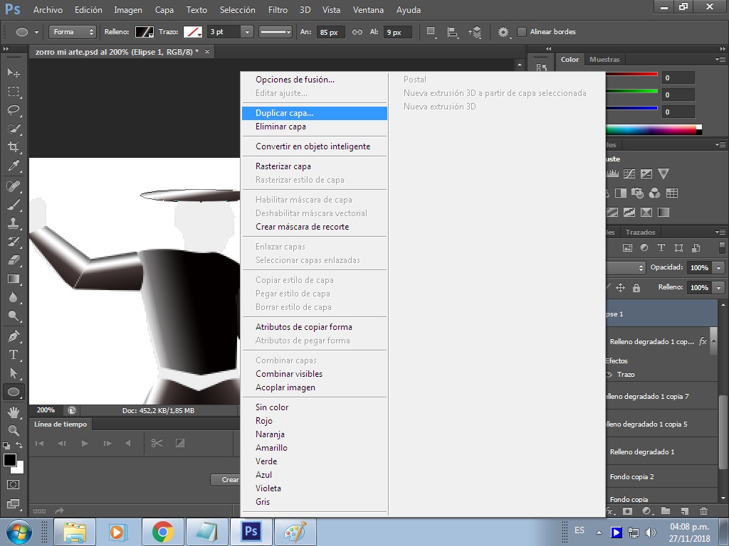
Task: Open the Filtro menu
Action: [278, 9]
